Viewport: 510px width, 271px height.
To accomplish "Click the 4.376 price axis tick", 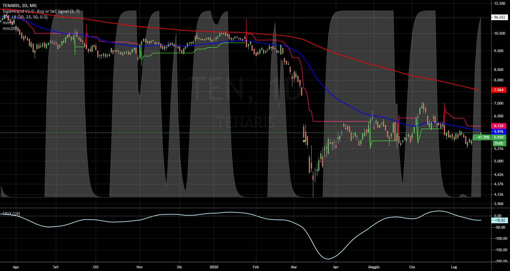I will click(499, 184).
